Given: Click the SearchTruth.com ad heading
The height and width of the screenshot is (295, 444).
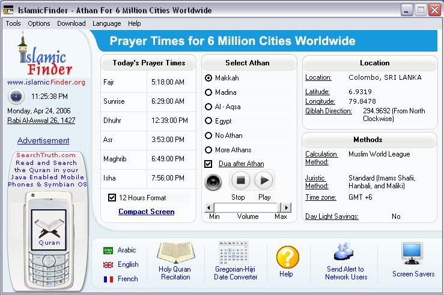Looking at the screenshot, I should 46,155.
